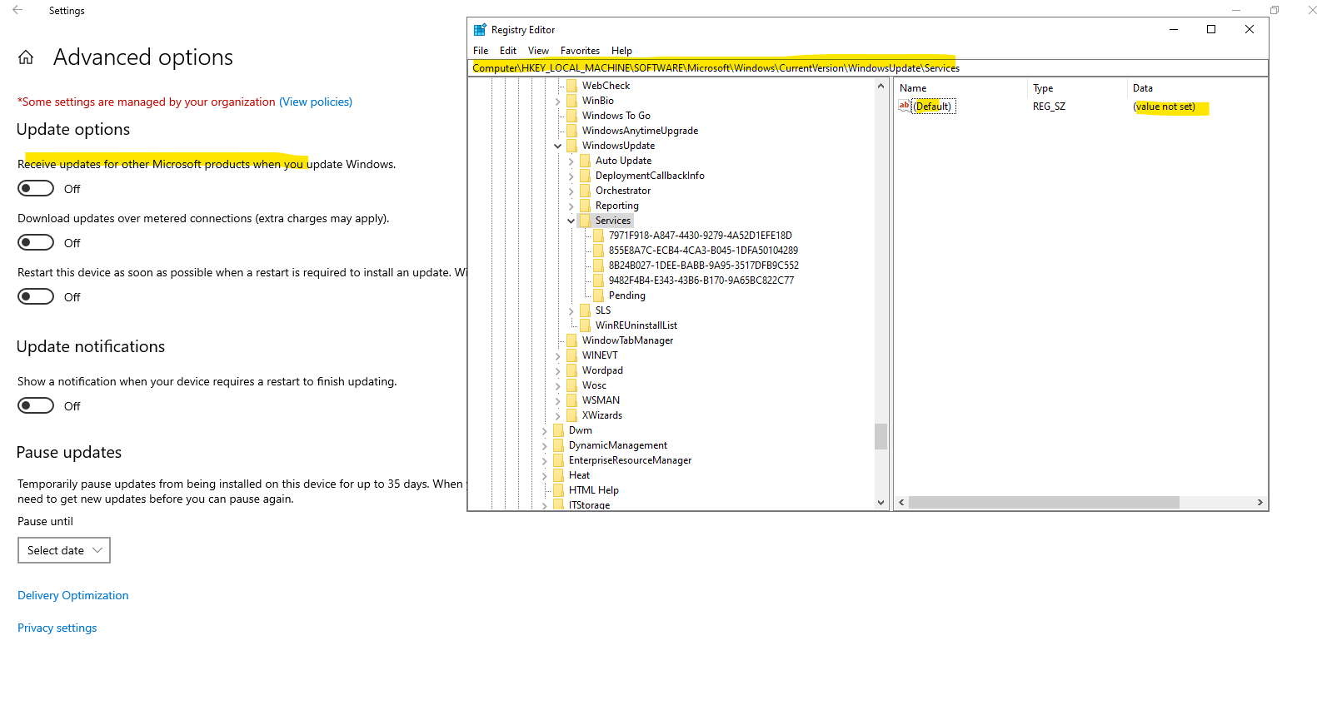This screenshot has width=1317, height=715.
Task: Select the Auto Update folder icon
Action: point(585,161)
